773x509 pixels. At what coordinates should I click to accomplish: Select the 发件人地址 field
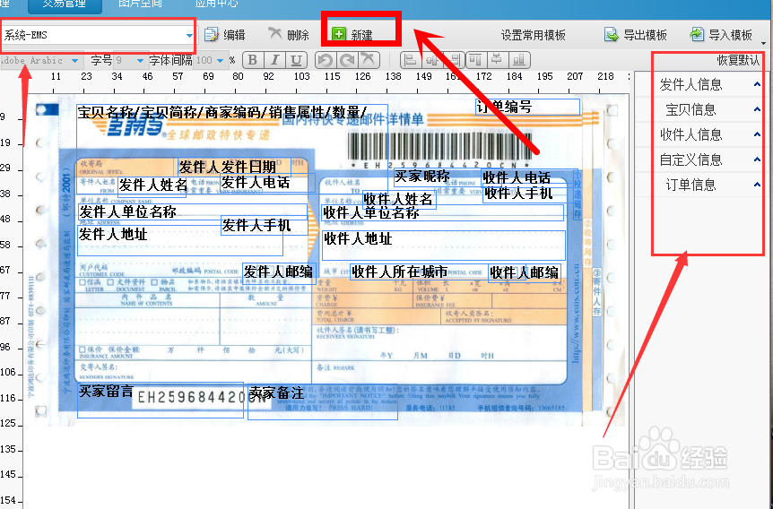coord(180,241)
